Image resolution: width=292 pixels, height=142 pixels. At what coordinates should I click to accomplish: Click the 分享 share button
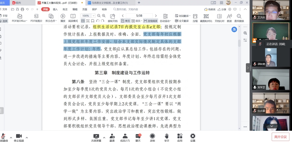point(221,9)
